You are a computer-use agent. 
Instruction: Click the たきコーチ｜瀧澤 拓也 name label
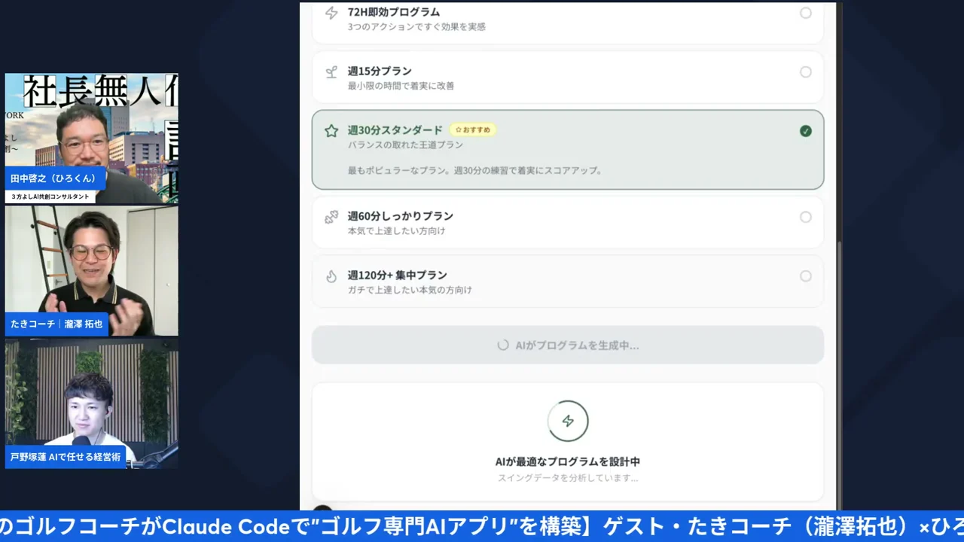pos(56,324)
